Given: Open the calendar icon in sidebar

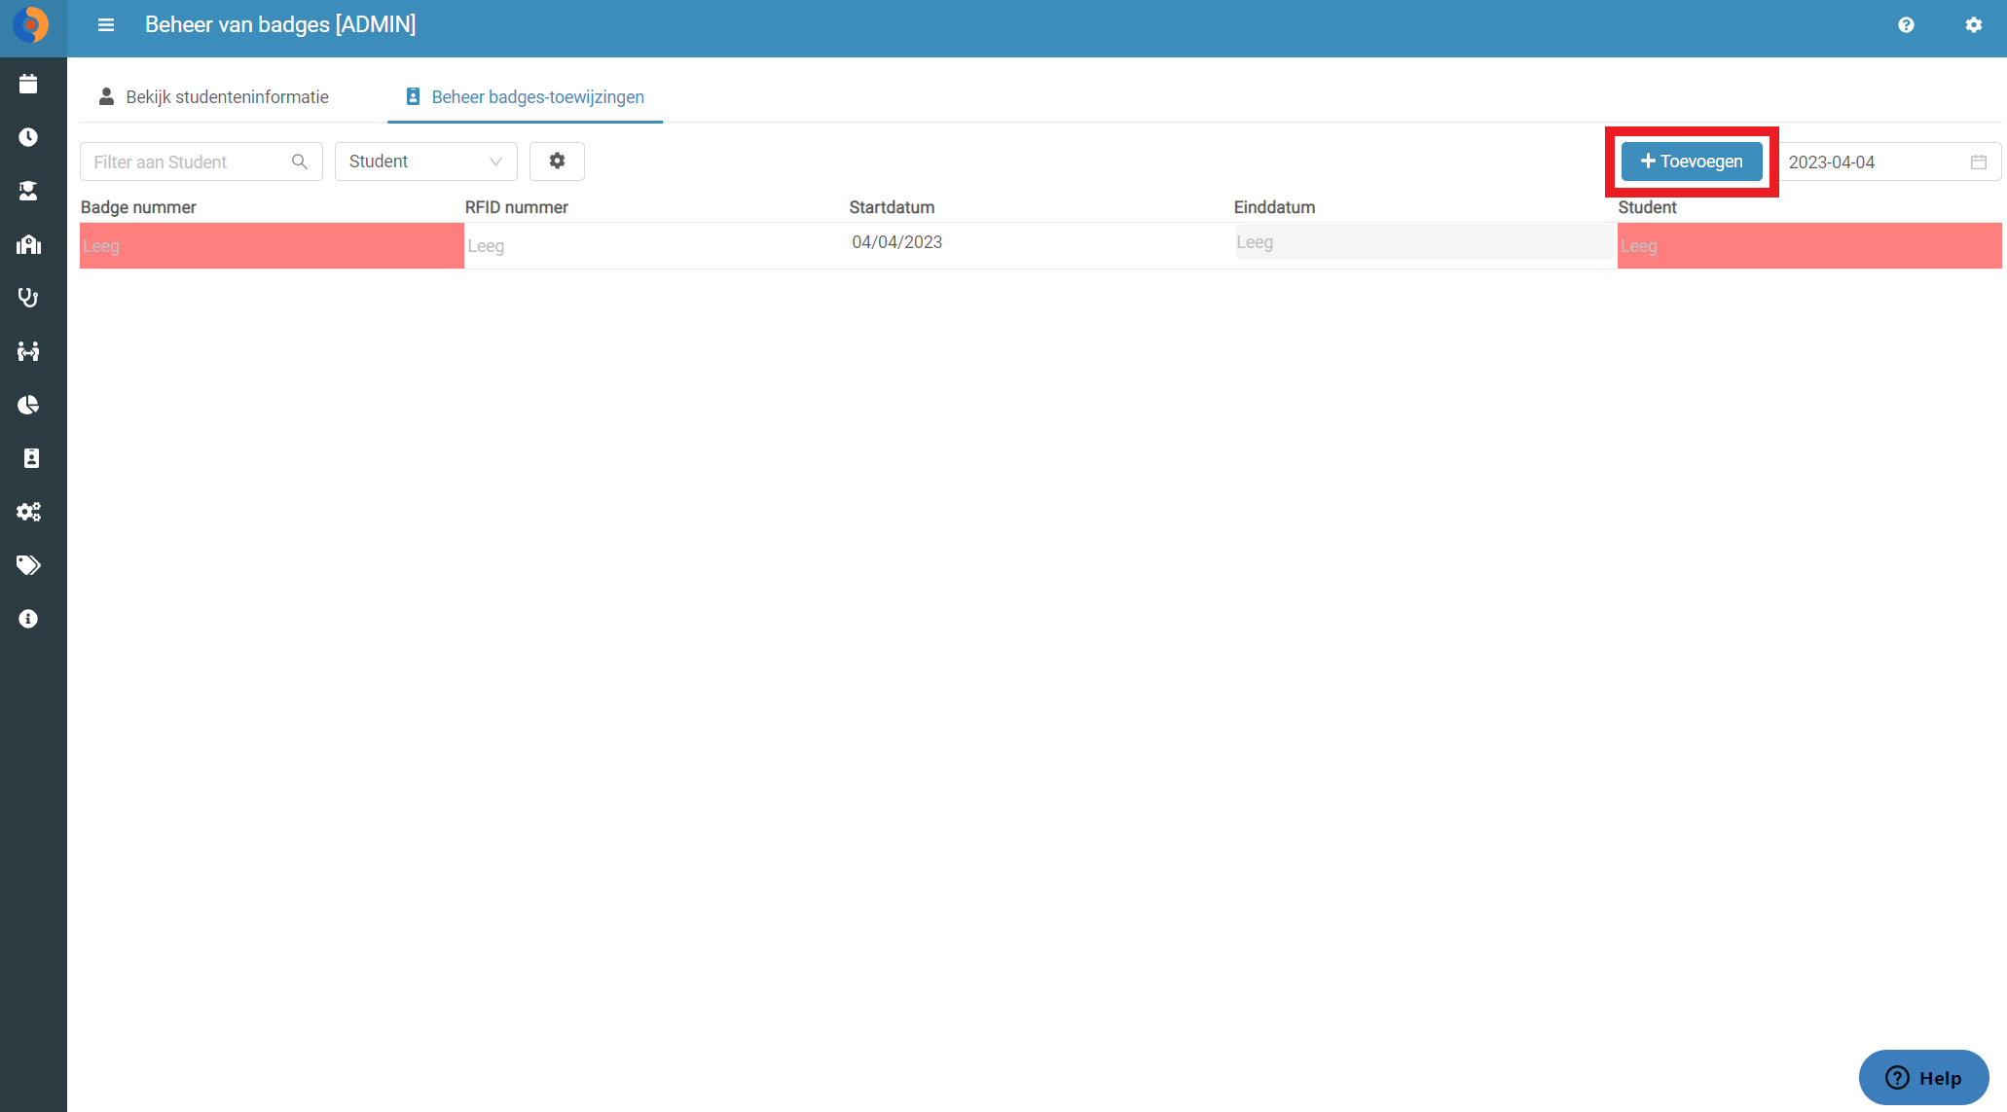Looking at the screenshot, I should [28, 84].
